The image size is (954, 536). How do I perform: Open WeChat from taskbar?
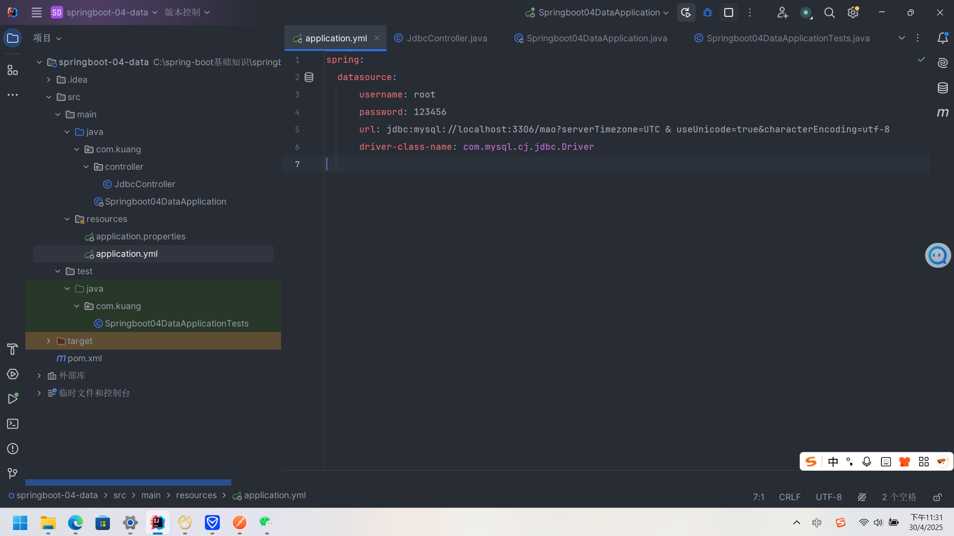(266, 523)
